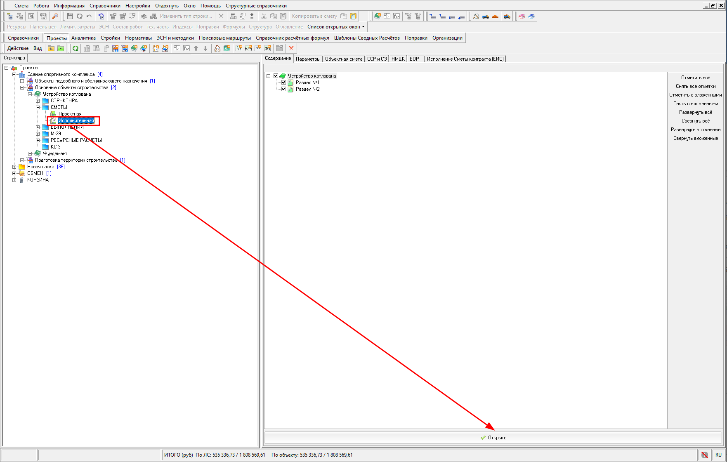Image resolution: width=727 pixels, height=462 pixels.
Task: Uncheck the Раздел №2 checkbox
Action: (284, 89)
